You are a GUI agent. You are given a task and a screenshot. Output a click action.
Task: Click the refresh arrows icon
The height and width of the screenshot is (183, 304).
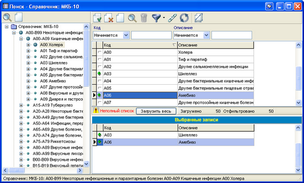[x=184, y=18]
